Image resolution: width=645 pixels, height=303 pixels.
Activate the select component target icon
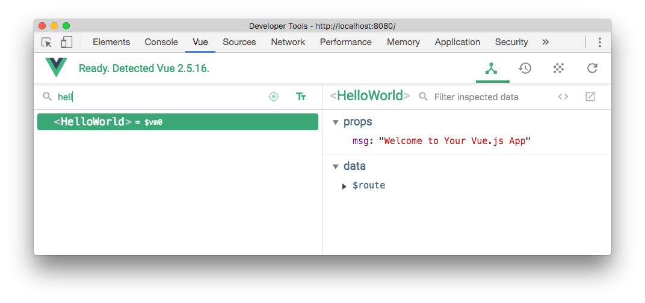(274, 97)
